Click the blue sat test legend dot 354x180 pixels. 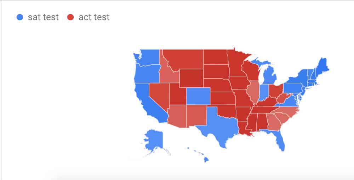coord(20,17)
